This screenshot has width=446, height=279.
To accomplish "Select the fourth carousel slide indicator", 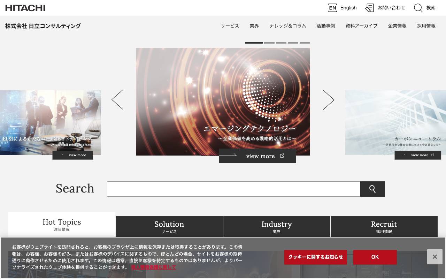I will (x=293, y=43).
